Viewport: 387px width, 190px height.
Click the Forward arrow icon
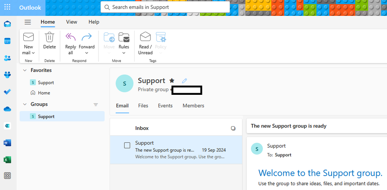[86, 37]
